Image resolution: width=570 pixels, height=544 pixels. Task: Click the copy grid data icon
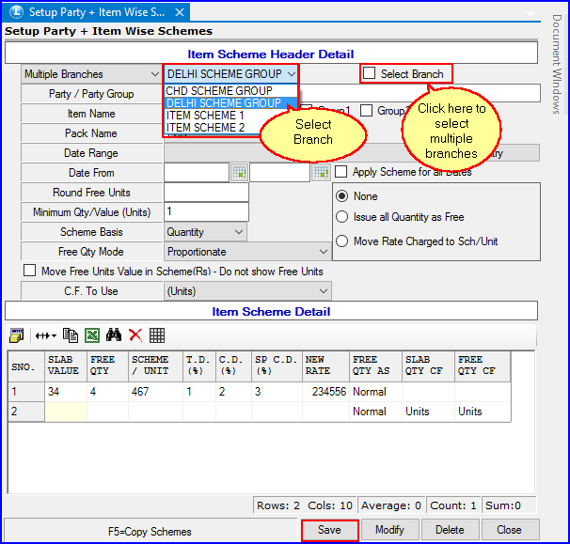[71, 335]
